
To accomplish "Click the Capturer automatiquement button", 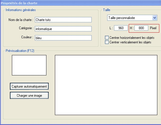I will click(x=29, y=86).
